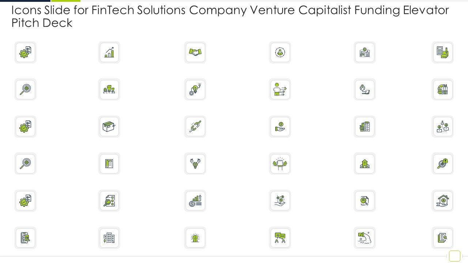The image size is (468, 263).
Task: Click the handshake icon
Action: coord(195,53)
